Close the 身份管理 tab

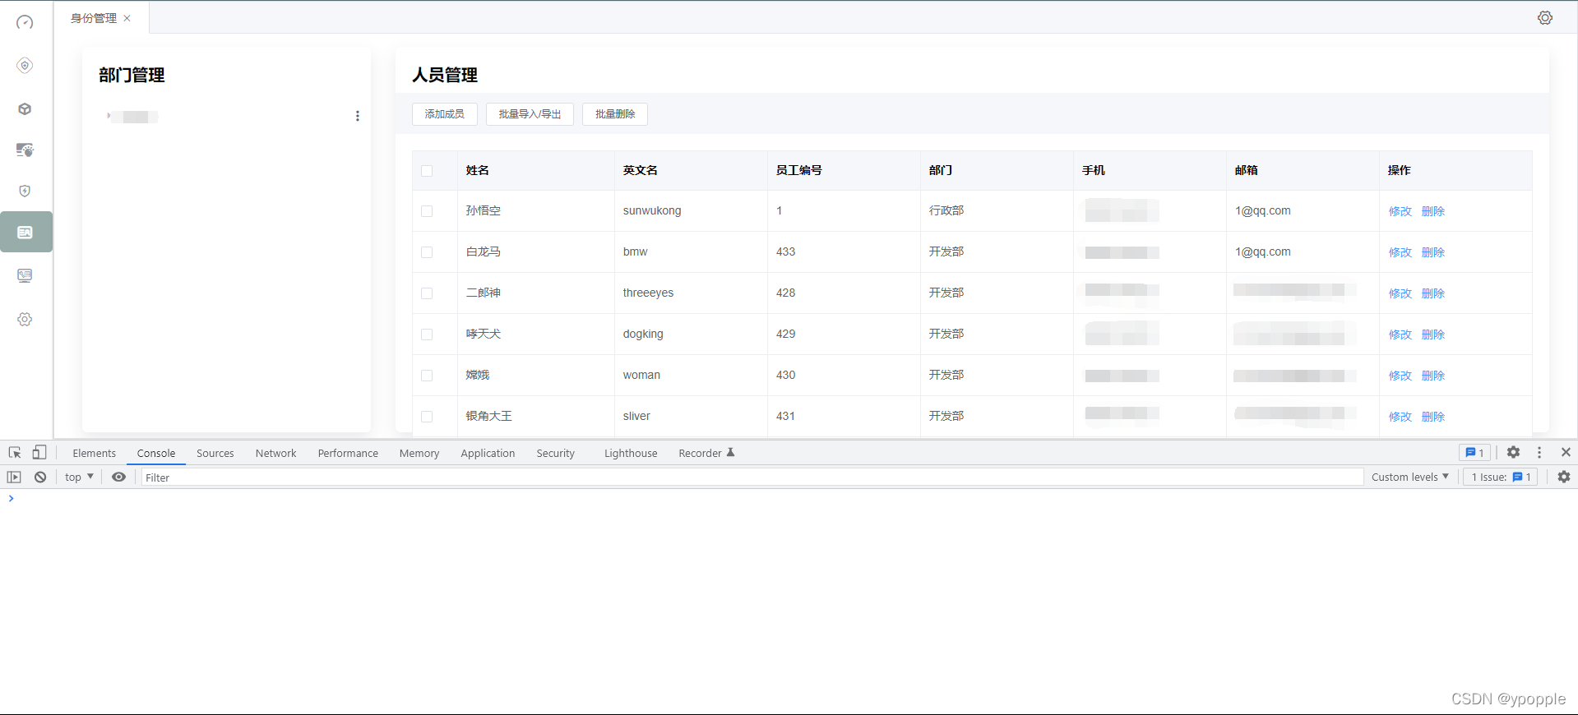point(127,18)
